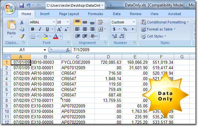Decrease indent of cell contents

77,36
